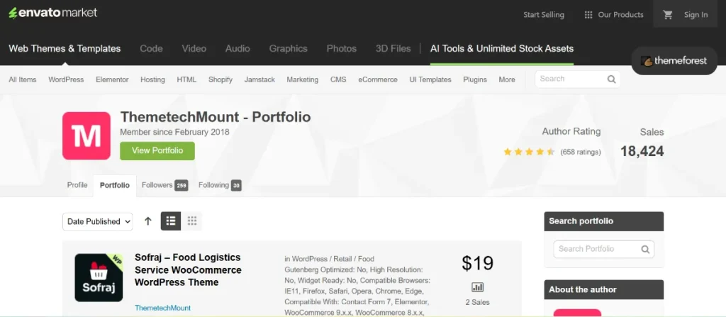Click the magnifier icon in top search
This screenshot has height=317, width=726.
point(612,79)
